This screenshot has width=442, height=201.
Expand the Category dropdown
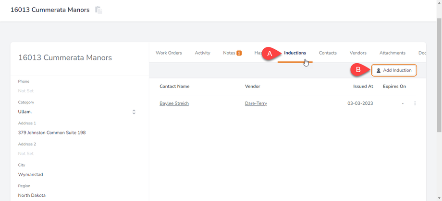click(x=134, y=112)
